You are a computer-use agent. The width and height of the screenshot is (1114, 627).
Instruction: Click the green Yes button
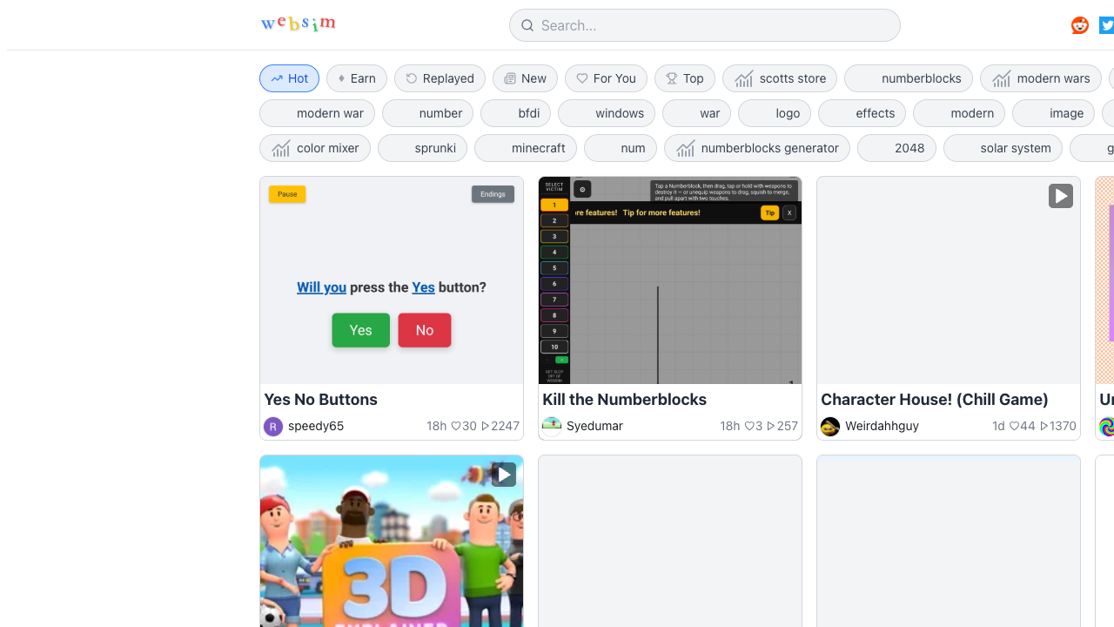click(x=360, y=330)
